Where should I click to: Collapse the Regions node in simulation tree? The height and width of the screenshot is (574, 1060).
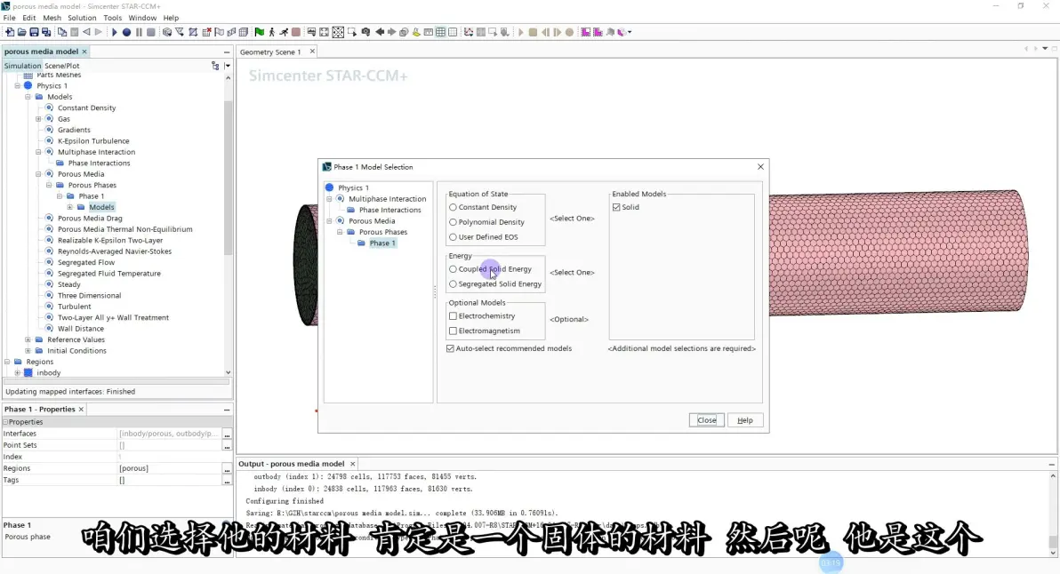tap(7, 362)
